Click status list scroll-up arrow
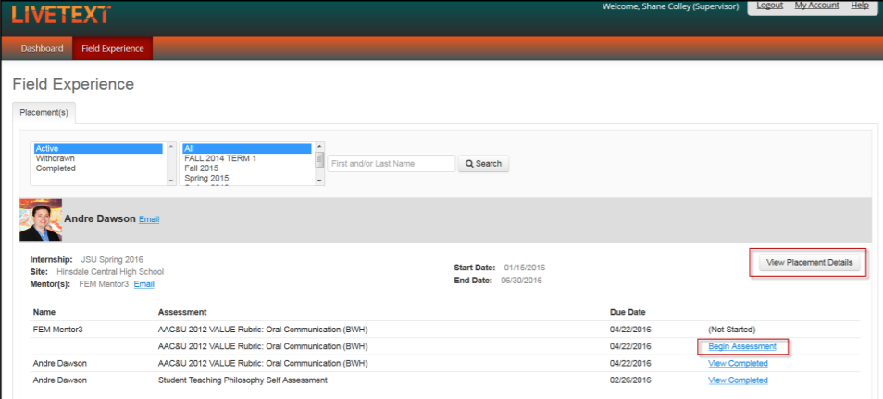The width and height of the screenshot is (883, 399). (171, 145)
